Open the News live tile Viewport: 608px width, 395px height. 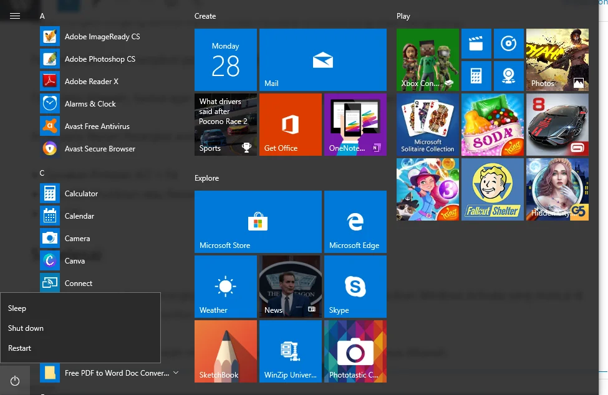click(291, 286)
